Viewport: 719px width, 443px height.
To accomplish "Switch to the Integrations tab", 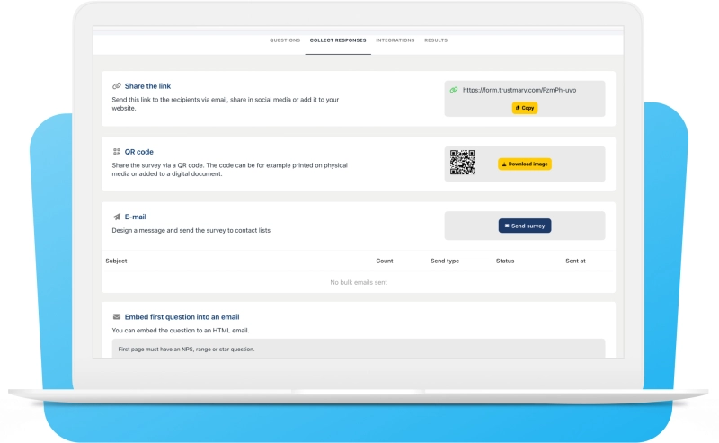I will [x=395, y=40].
